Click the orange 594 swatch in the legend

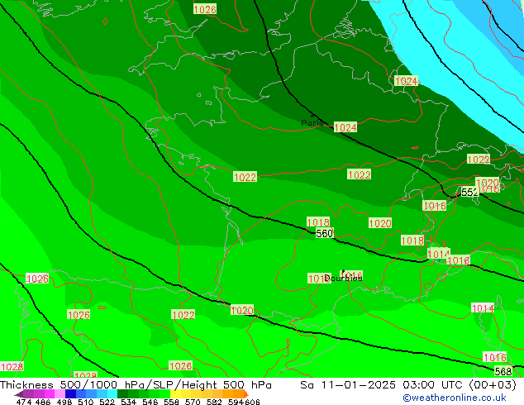coord(236,394)
